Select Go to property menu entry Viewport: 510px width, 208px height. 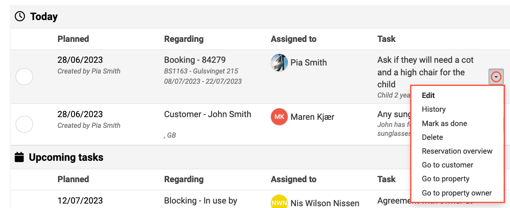pyautogui.click(x=446, y=179)
